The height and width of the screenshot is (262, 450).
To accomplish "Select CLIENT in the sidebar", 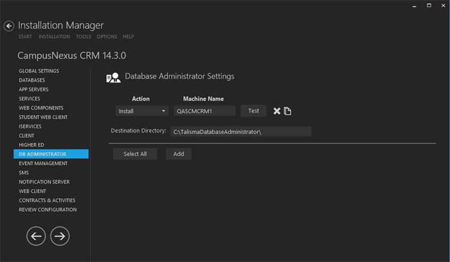I will coord(26,136).
